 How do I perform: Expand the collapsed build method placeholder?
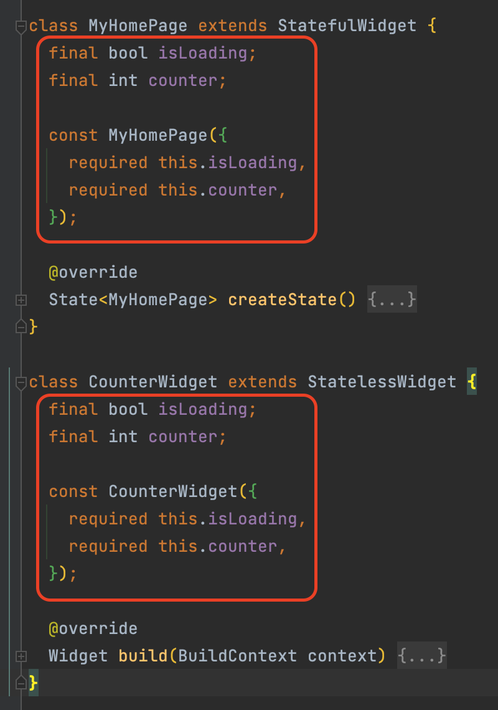422,655
